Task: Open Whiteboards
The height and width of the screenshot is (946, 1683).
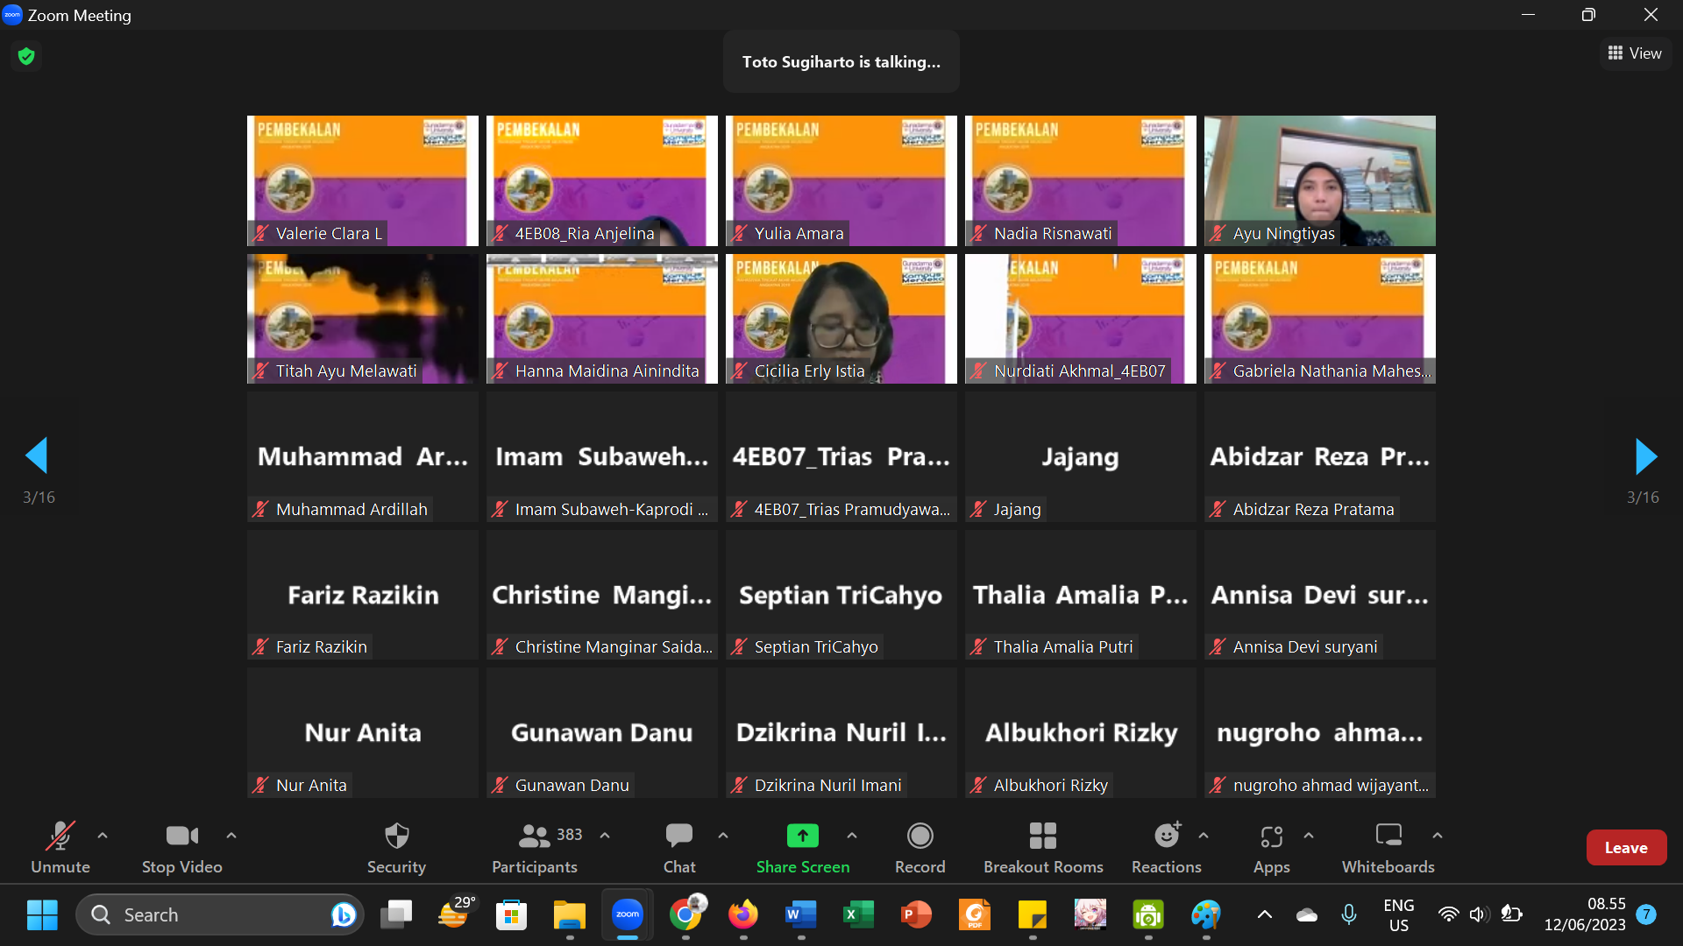Action: (1388, 847)
